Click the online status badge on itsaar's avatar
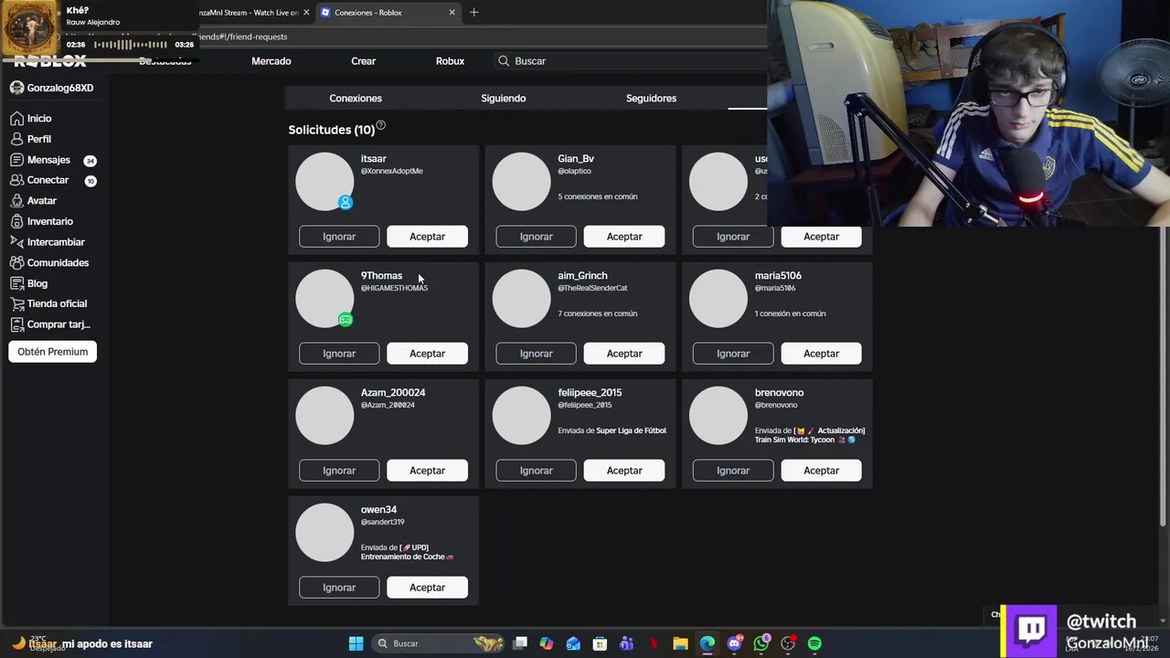This screenshot has height=658, width=1170. point(345,202)
